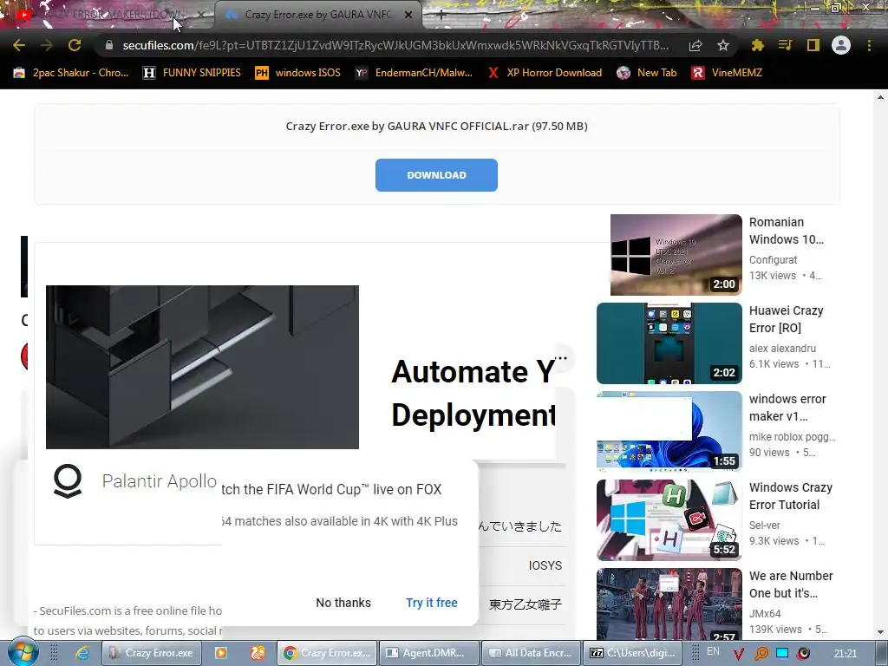Go back with the browser back arrow
The image size is (888, 666).
pyautogui.click(x=19, y=45)
